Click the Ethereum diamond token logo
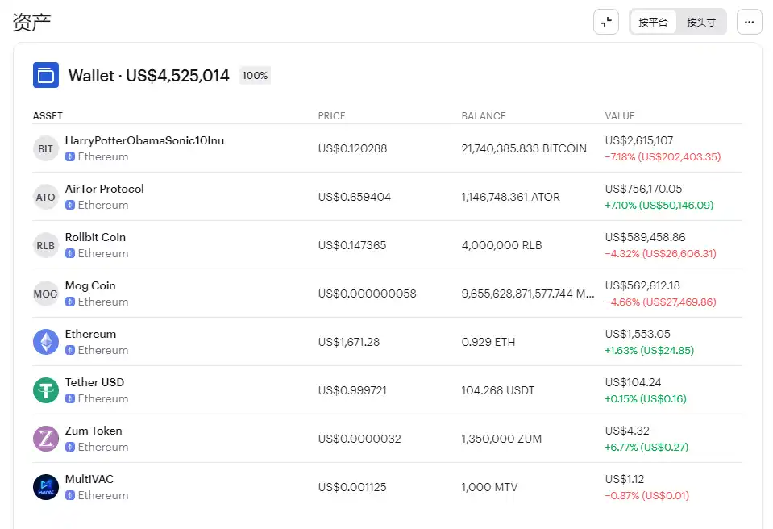This screenshot has height=529, width=773. click(46, 342)
